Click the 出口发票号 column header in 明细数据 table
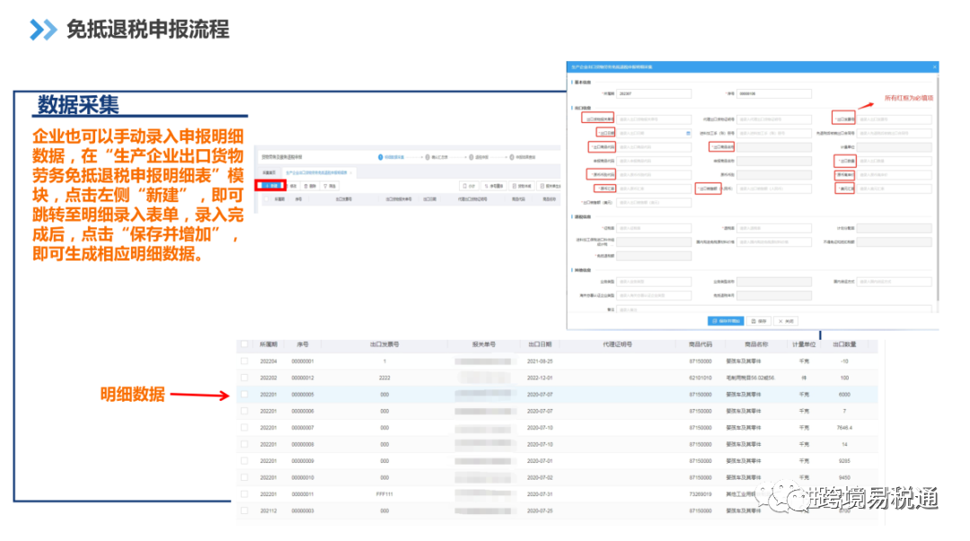Screen dimensions: 970x541 (384, 344)
